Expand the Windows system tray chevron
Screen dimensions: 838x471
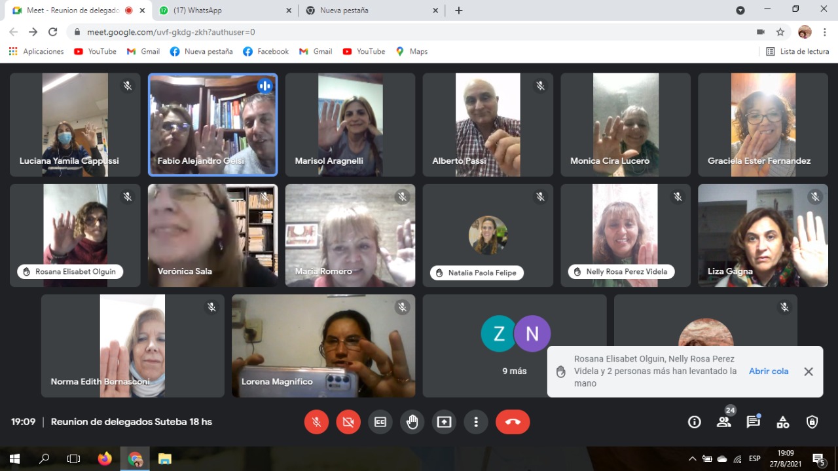[x=692, y=459]
